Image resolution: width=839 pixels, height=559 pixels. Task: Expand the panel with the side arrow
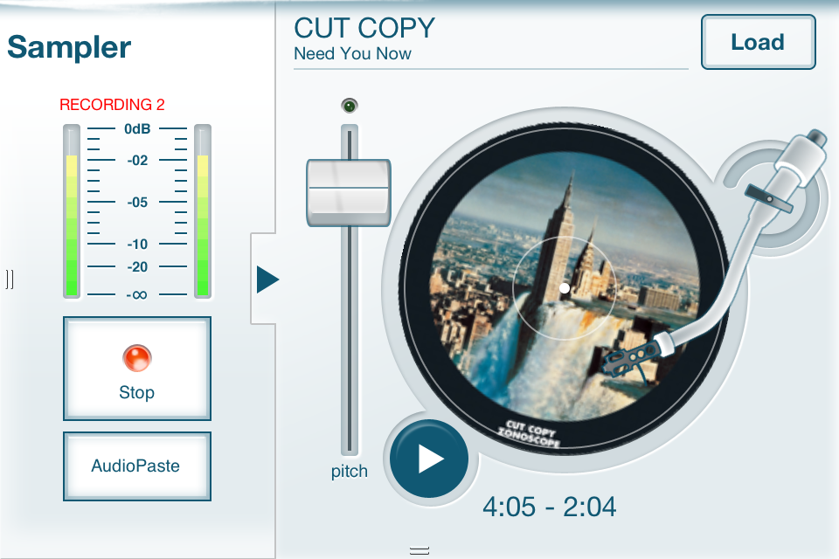[x=267, y=279]
